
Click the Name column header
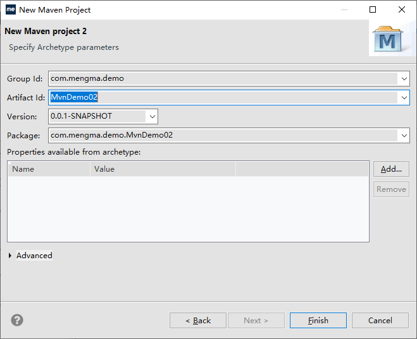[49, 169]
